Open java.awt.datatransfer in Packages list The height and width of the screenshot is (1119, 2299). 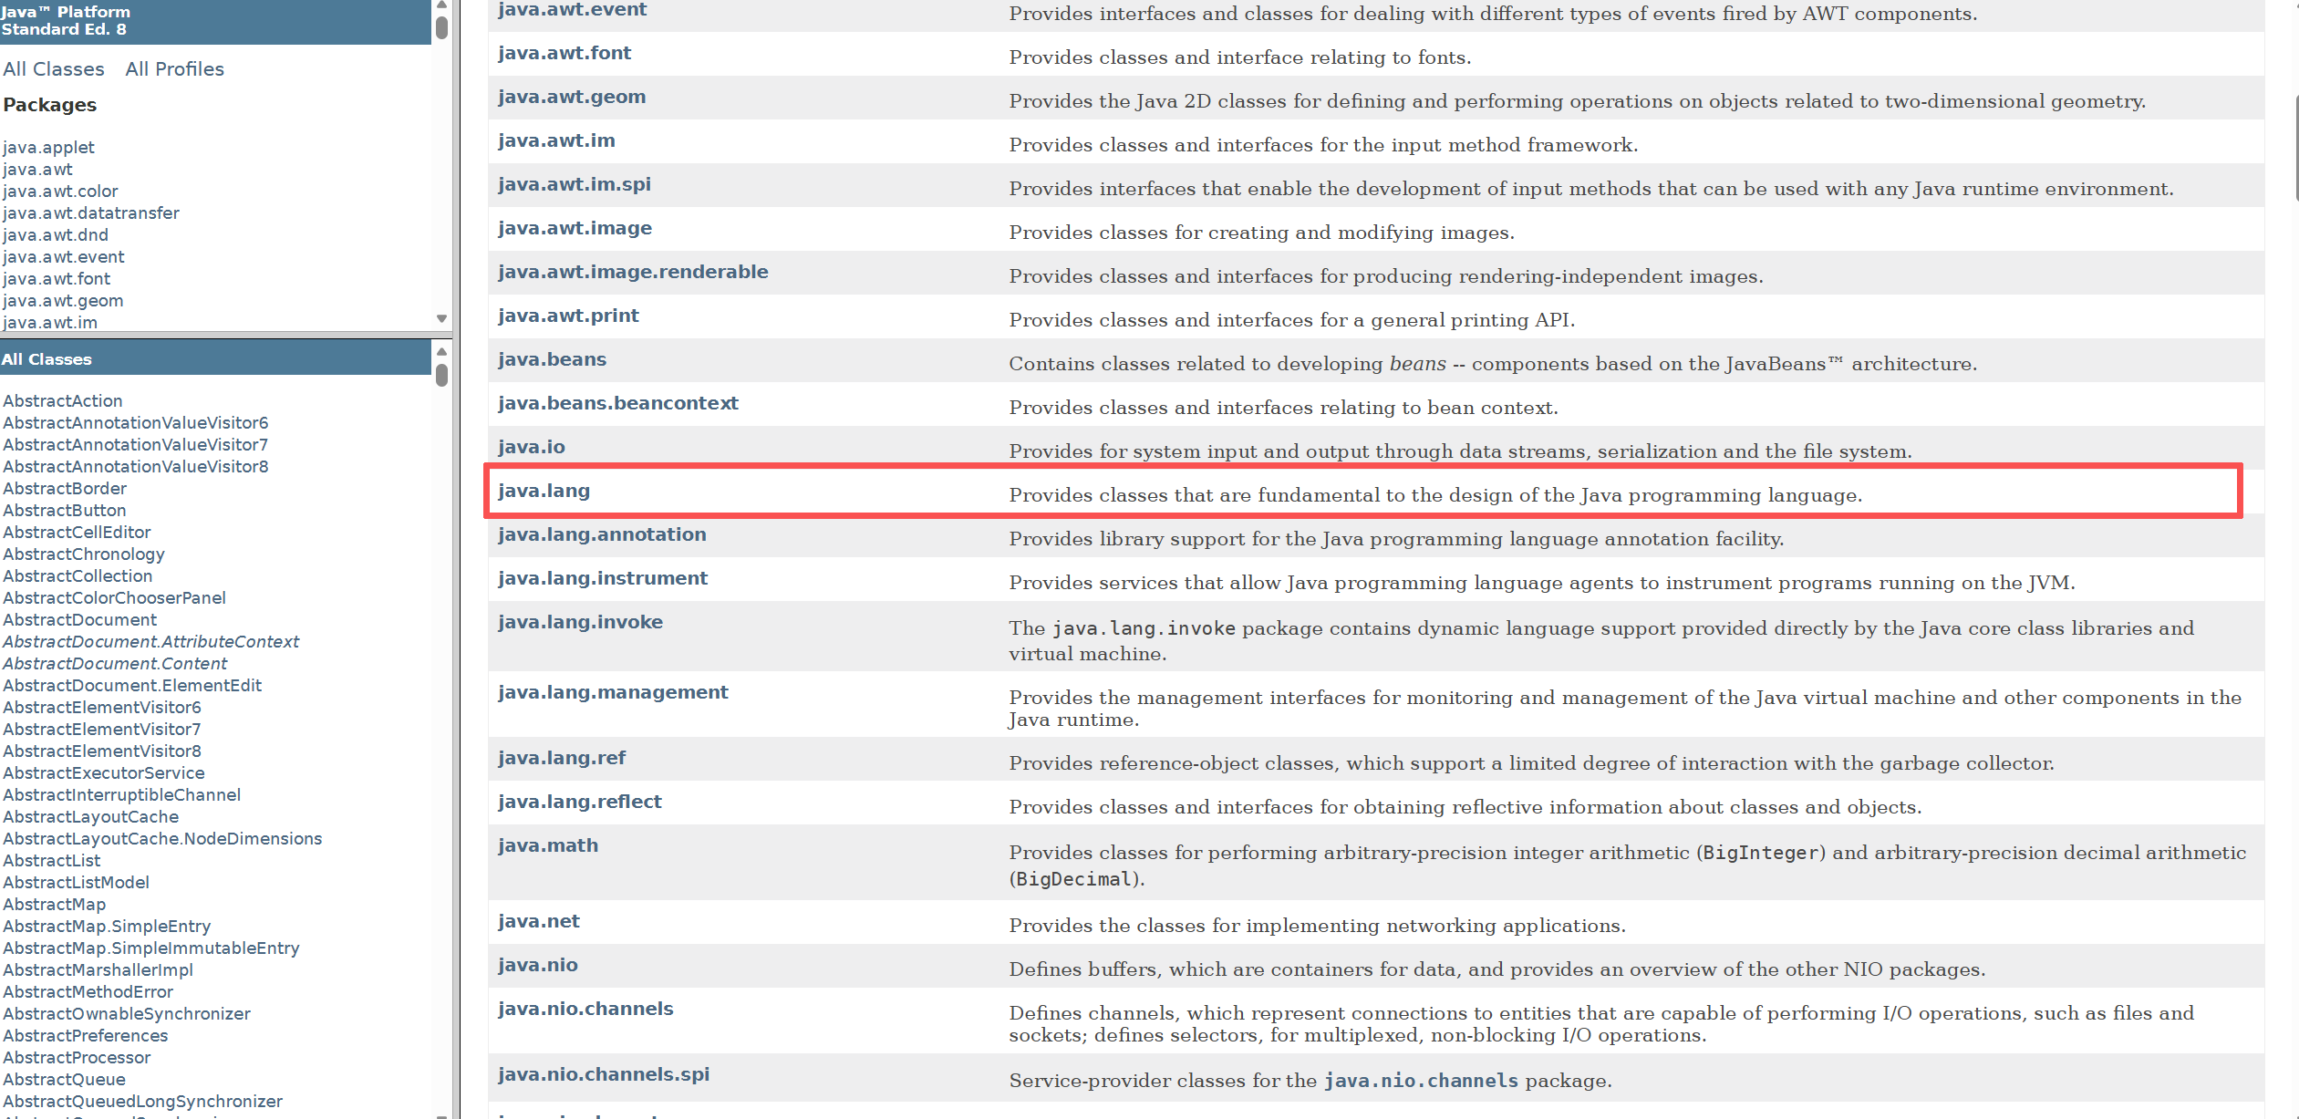click(91, 213)
